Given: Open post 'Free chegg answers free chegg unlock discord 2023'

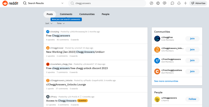Looking at the screenshot, I should (77, 68).
